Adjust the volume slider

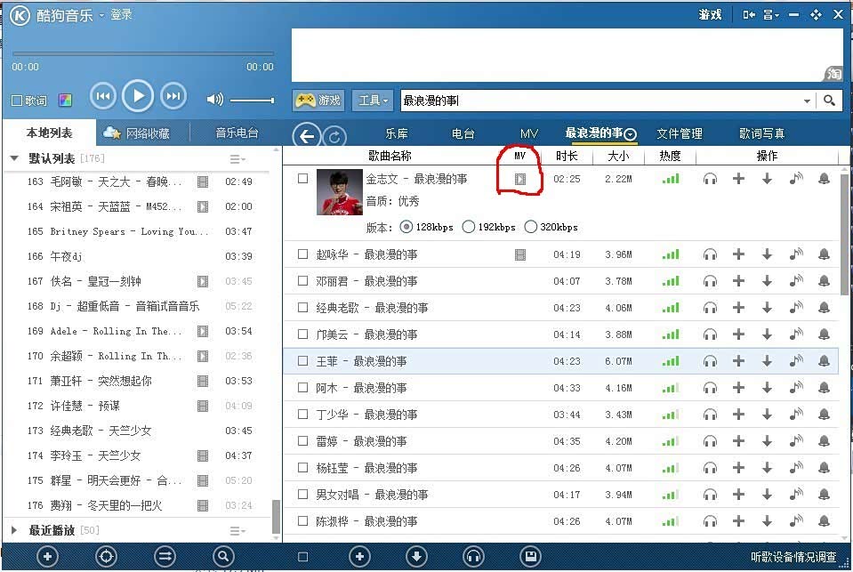point(253,100)
